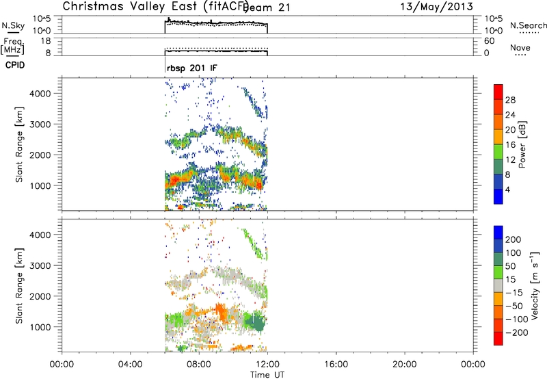The width and height of the screenshot is (547, 379).
Task: Click the '50' velocity colorbar label
Action: [x=510, y=266]
